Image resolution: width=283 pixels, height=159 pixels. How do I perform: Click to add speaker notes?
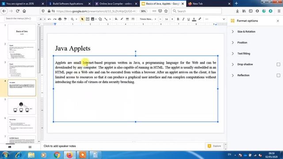pyautogui.click(x=60, y=146)
